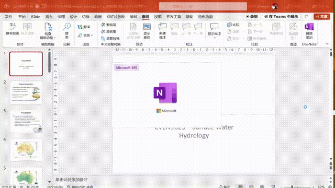The height and width of the screenshot is (188, 335).
Task: Open the Record (录制) ribbon tab
Action: point(133,17)
